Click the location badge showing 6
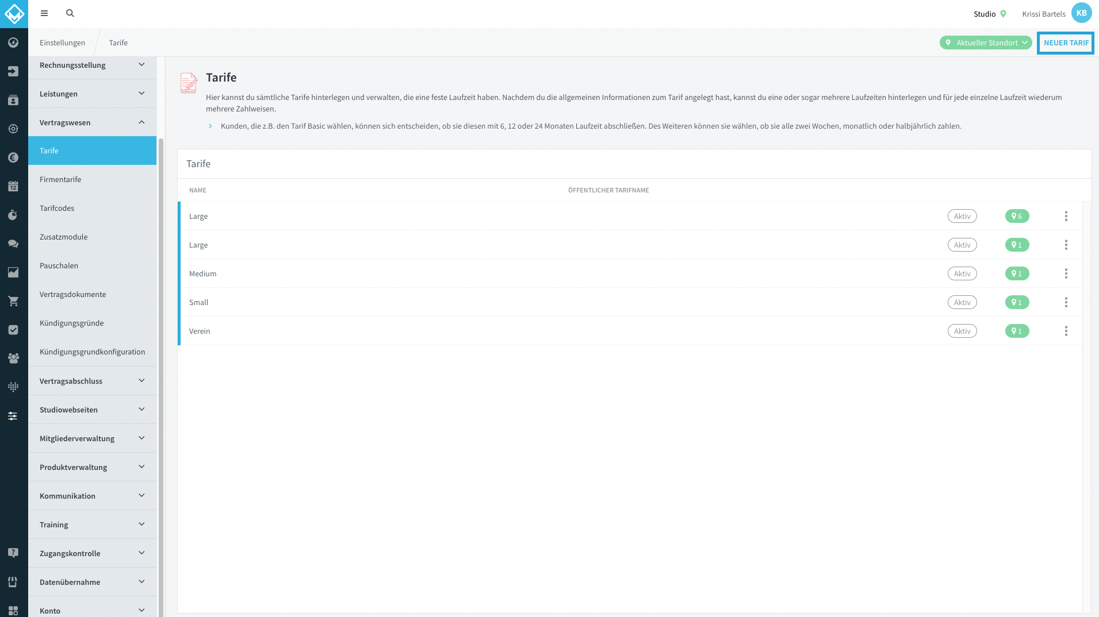The height and width of the screenshot is (617, 1099). [x=1017, y=216]
